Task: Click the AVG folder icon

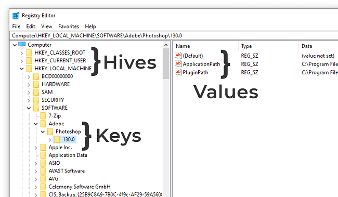Action: pos(43,179)
